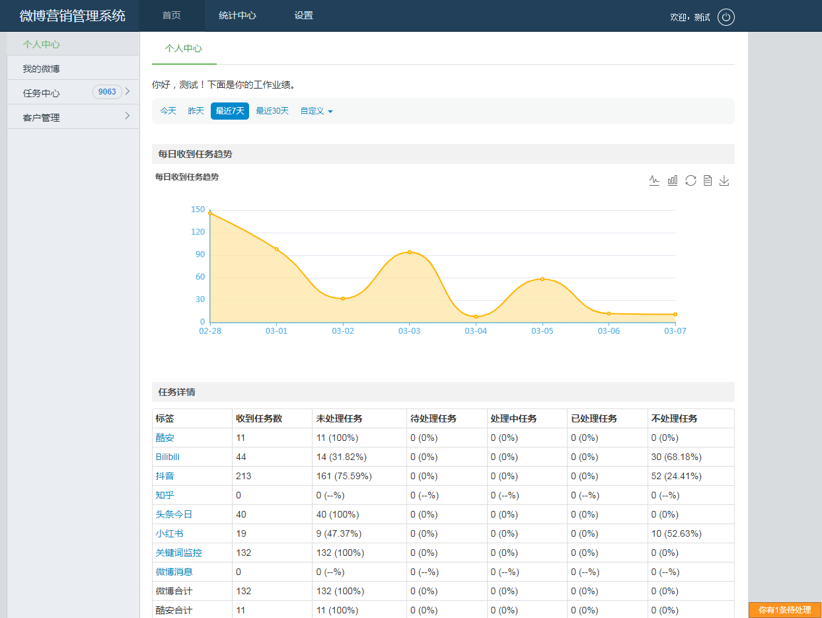822x618 pixels.
Task: Open 设置 in top navigation
Action: 304,16
